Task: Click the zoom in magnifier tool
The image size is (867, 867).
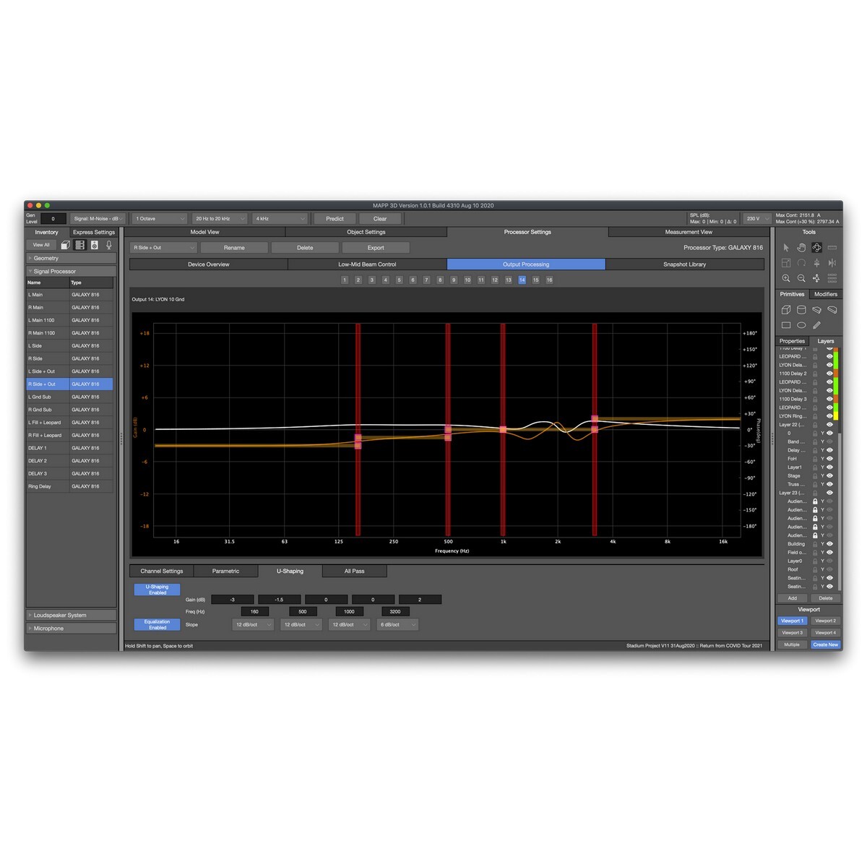Action: tap(786, 278)
